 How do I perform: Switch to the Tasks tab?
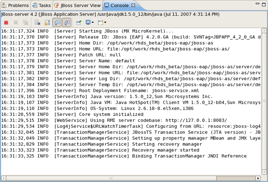click(41, 6)
